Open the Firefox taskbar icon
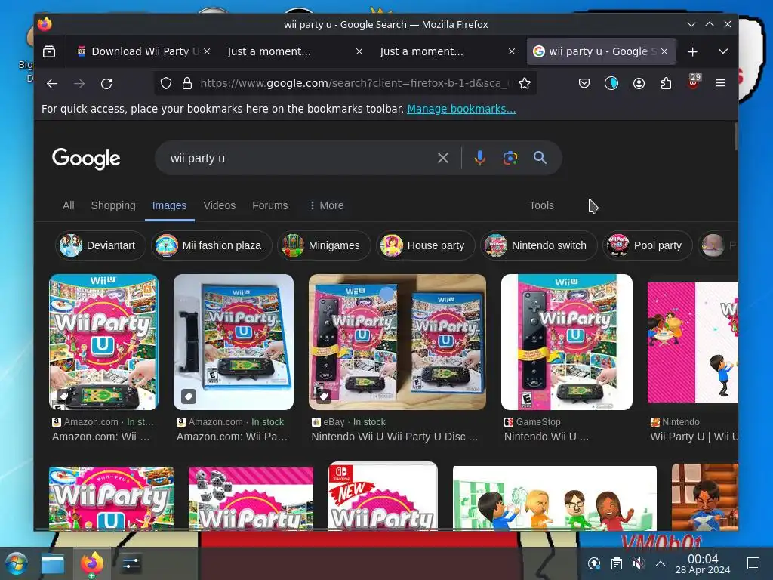This screenshot has height=580, width=773. click(x=91, y=563)
